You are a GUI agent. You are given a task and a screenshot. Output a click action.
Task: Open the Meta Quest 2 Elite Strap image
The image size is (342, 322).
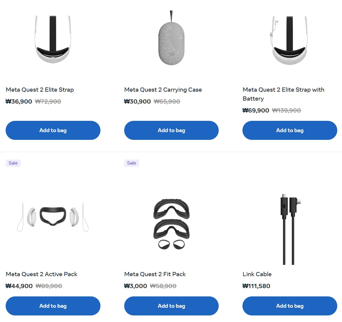[53, 39]
